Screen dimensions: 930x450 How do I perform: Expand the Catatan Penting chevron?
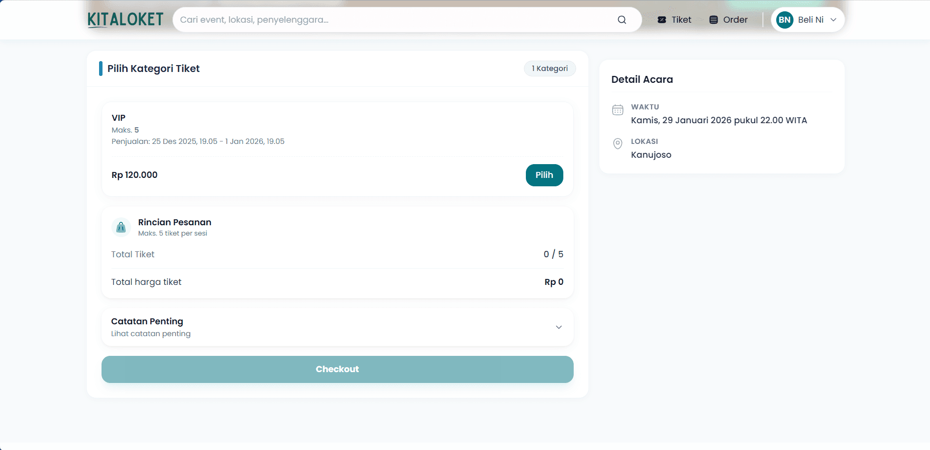[x=559, y=327]
